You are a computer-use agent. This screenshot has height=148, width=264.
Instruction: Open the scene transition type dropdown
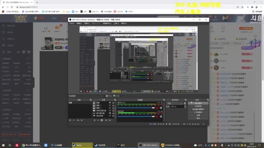175,103
